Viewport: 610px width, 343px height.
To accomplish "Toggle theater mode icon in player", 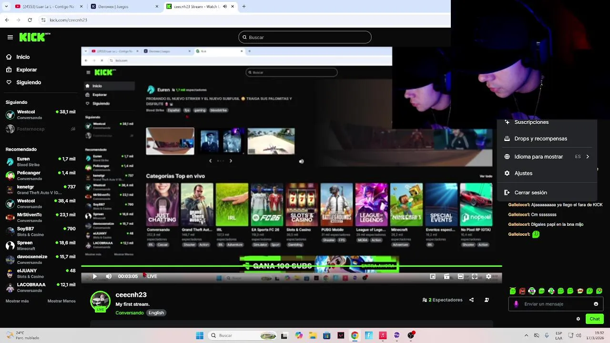I will click(460, 276).
